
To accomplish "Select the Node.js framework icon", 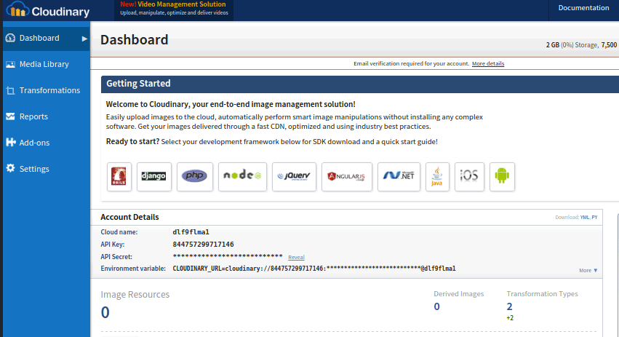I will pos(242,177).
